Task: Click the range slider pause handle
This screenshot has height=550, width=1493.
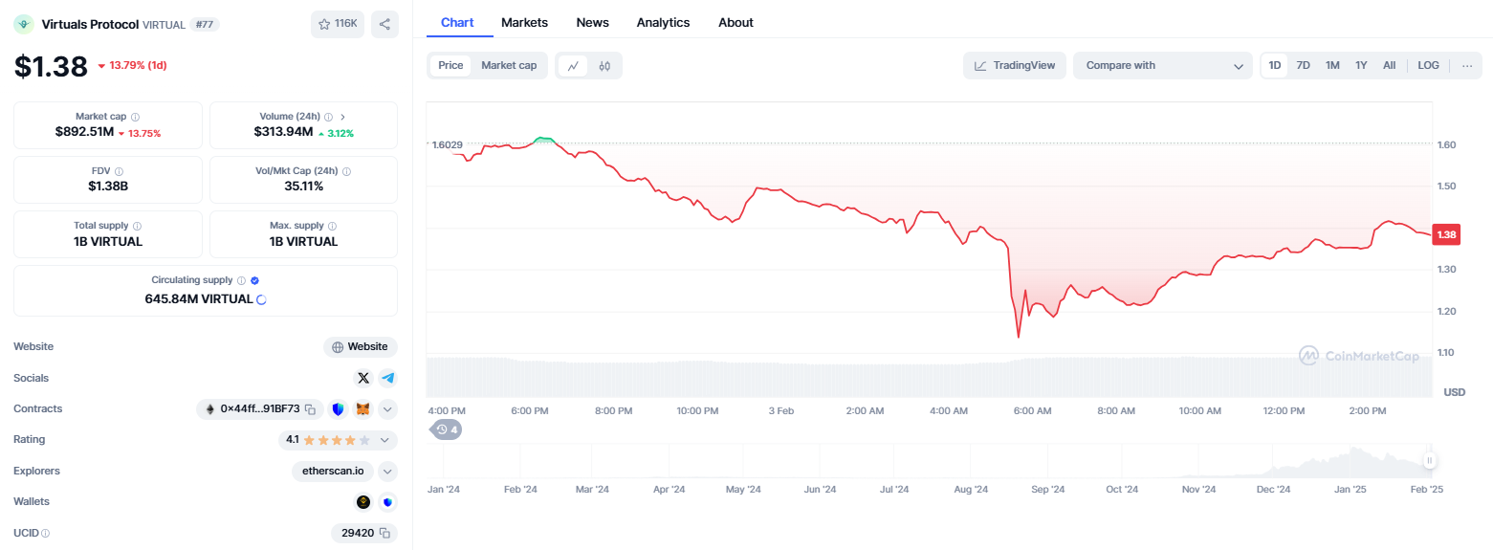Action: pyautogui.click(x=1429, y=460)
